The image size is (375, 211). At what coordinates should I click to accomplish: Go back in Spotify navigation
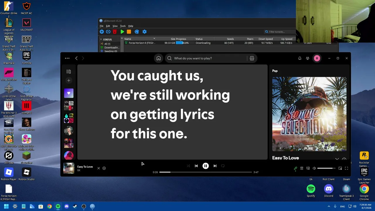click(76, 58)
